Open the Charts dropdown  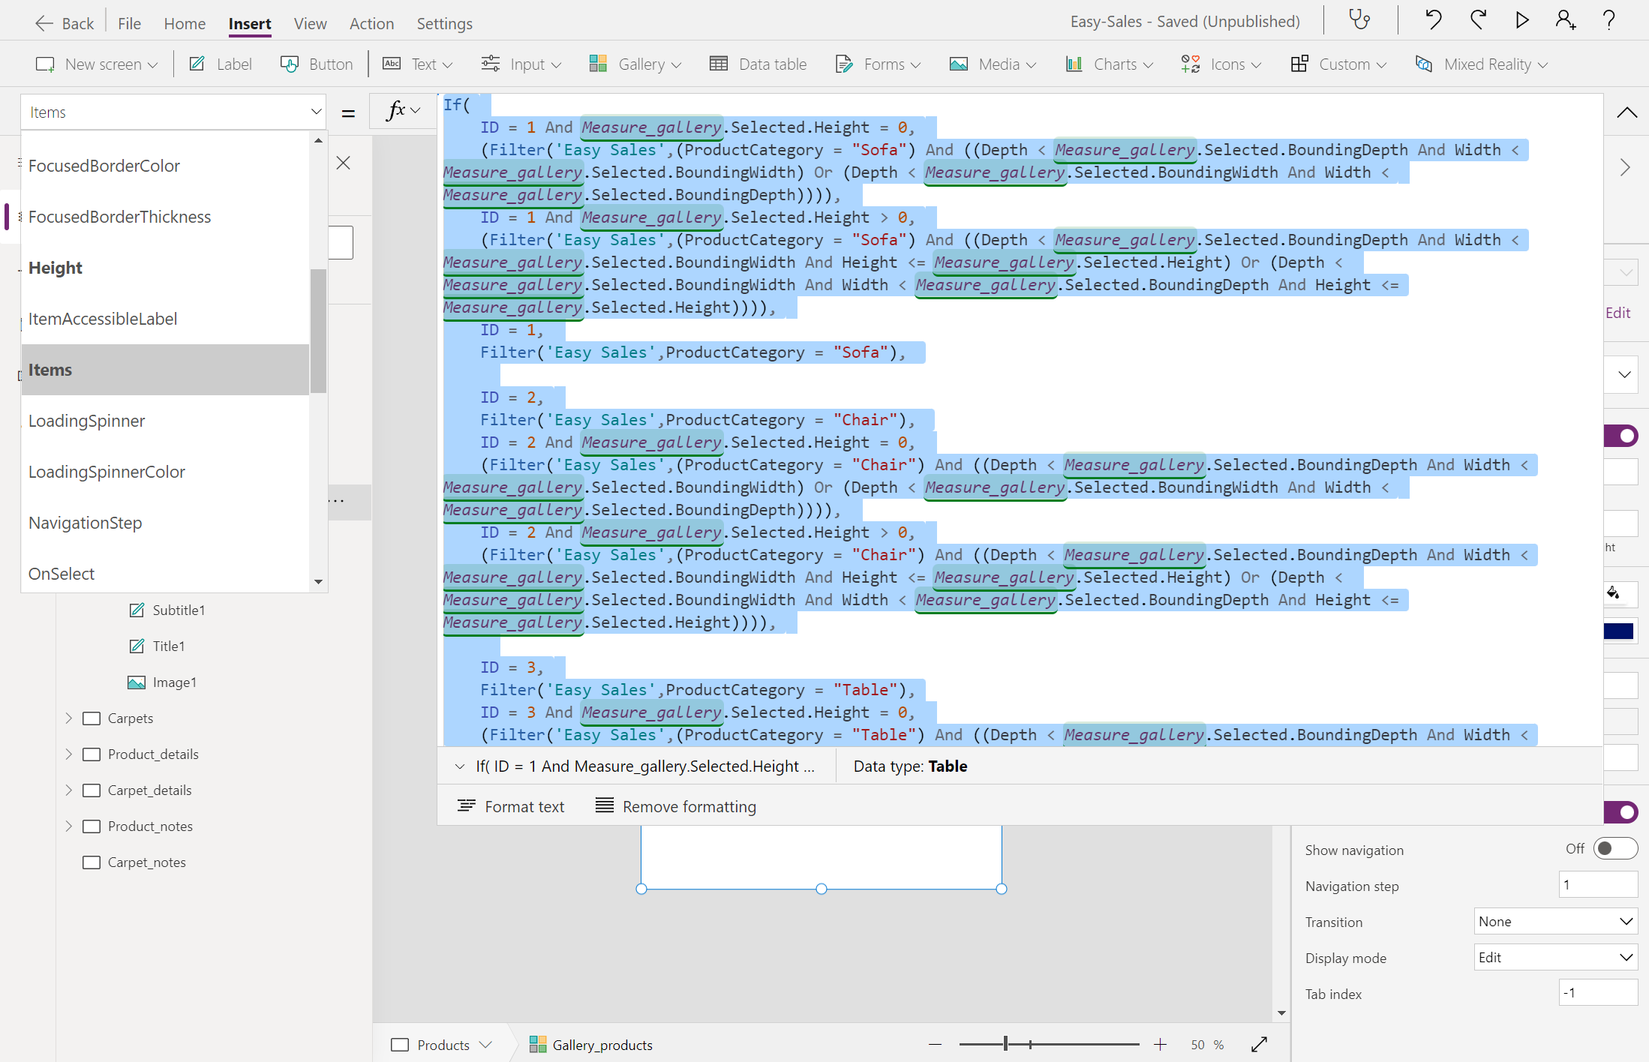1109,64
